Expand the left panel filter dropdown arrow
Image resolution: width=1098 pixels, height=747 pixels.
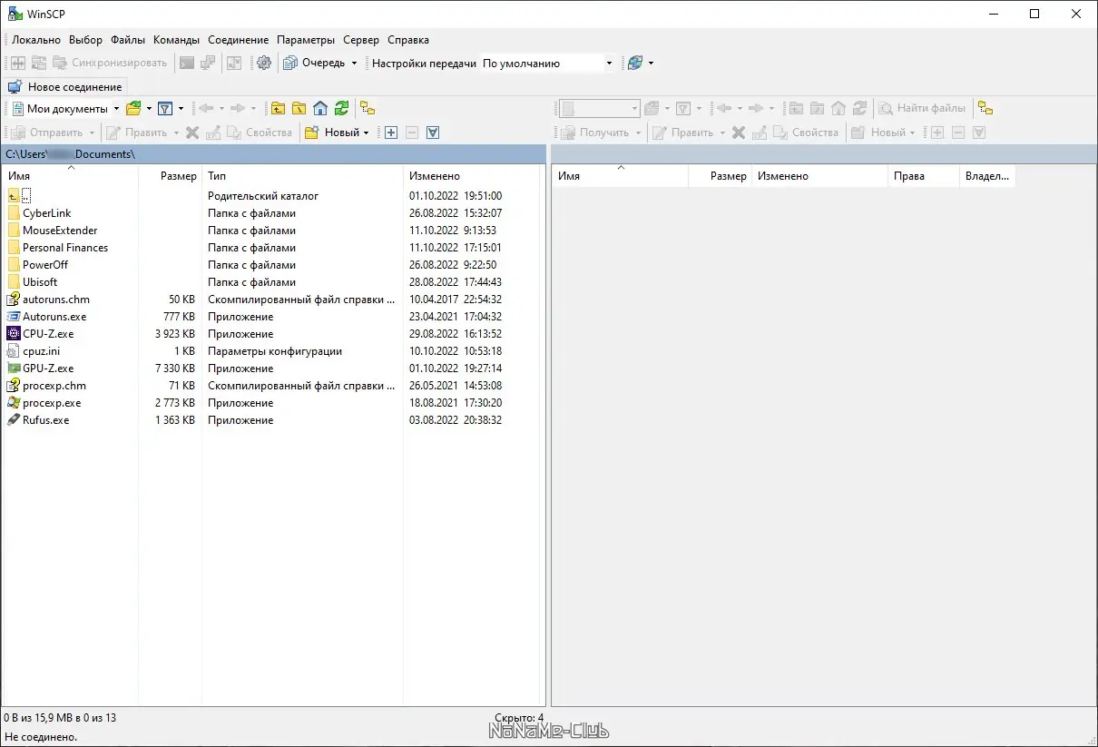[x=181, y=109]
